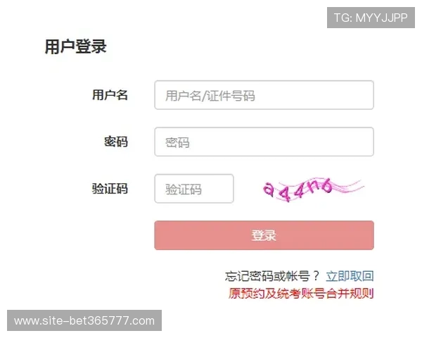Click the 忘记密码或帐号？ prompt text
Viewport: 422px width, 338px height.
[272, 276]
